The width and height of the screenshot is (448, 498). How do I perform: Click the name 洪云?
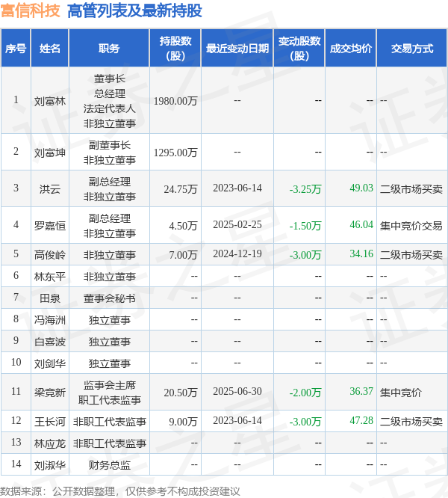click(x=50, y=189)
